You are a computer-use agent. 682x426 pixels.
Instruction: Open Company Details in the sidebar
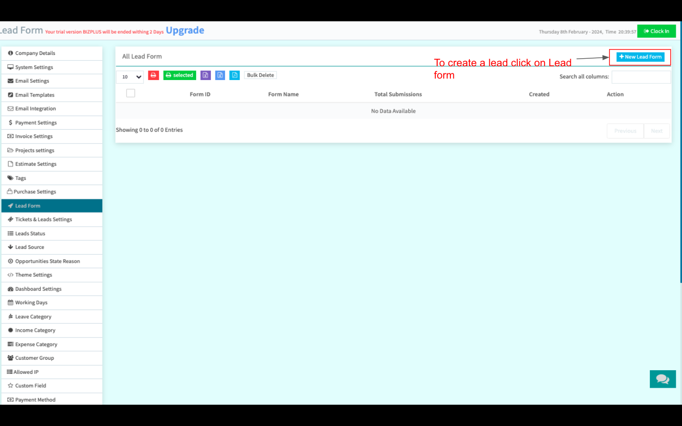35,53
